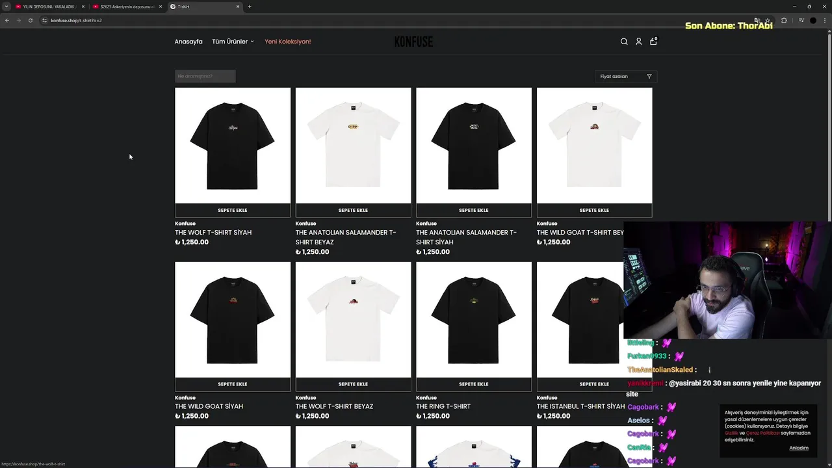Click the filter funnel icon

point(649,77)
